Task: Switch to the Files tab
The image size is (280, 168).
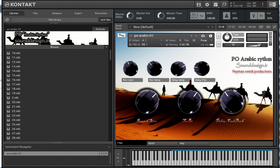Action: [36, 13]
